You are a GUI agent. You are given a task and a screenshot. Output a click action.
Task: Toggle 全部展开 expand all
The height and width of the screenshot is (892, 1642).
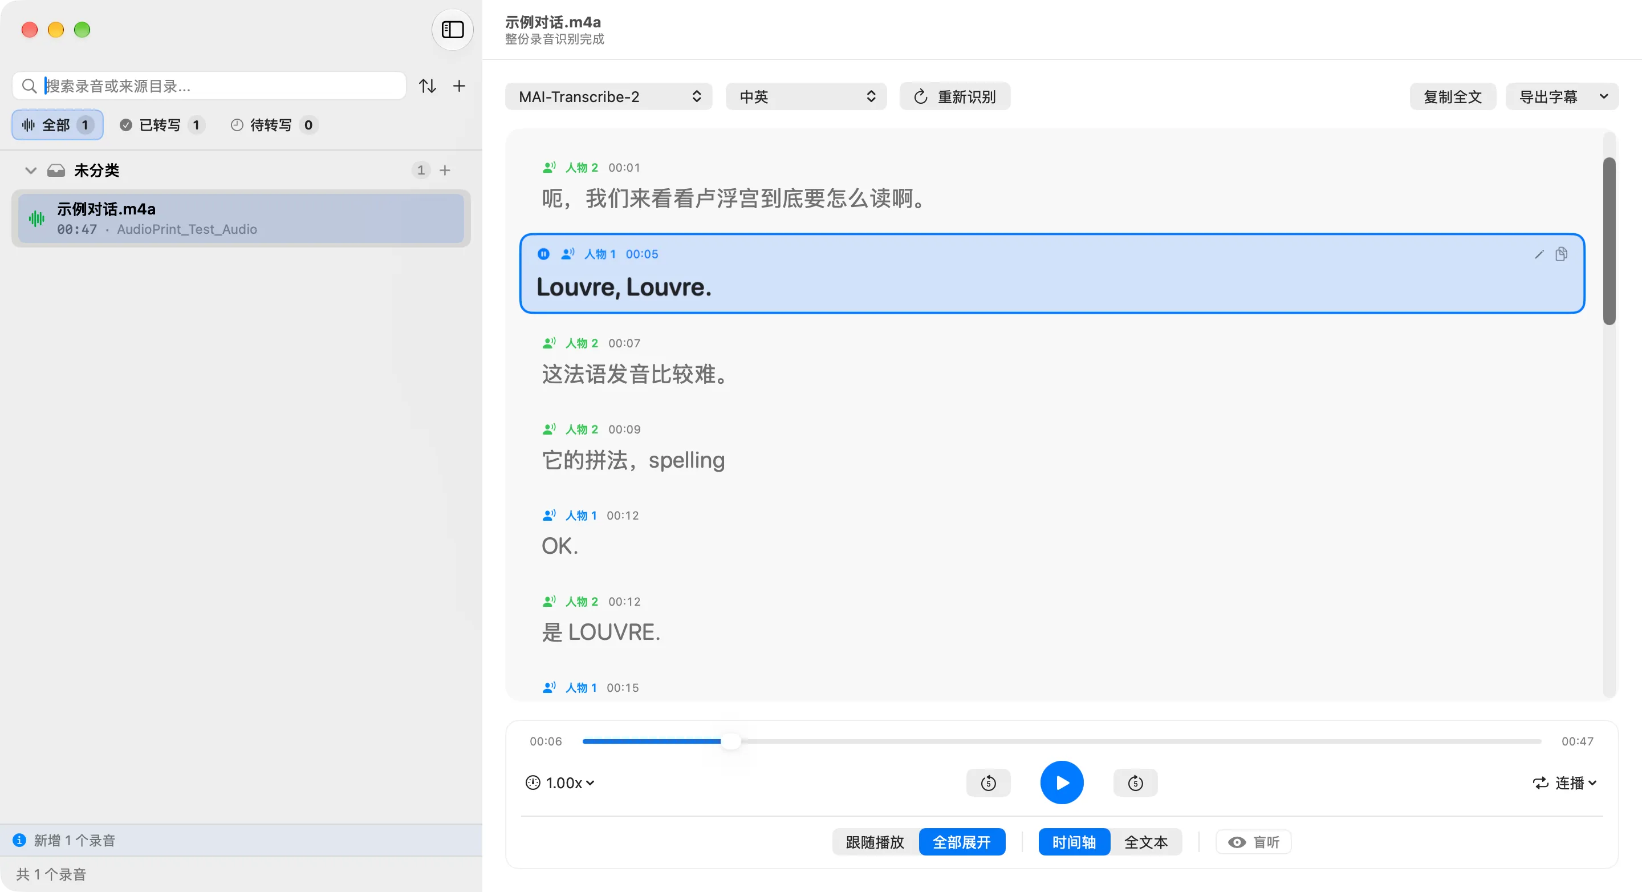pyautogui.click(x=962, y=842)
